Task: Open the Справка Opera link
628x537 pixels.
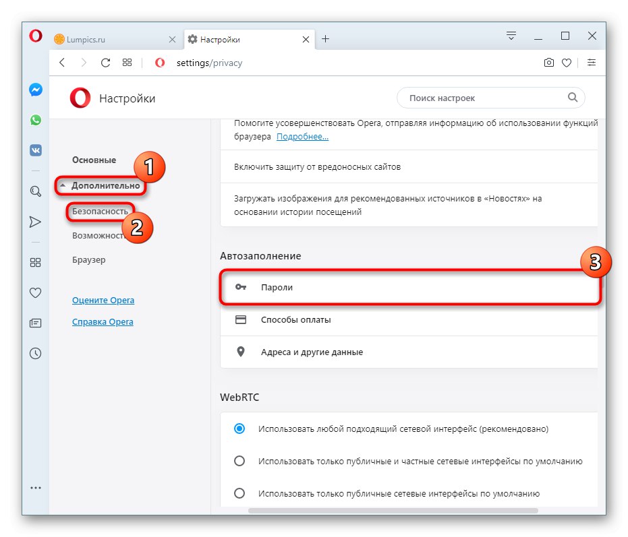Action: [x=103, y=321]
